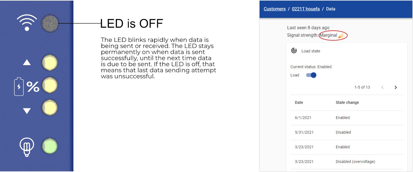Screen dimensions: 413x172
Task: Click the up arrow on the device panel
Action: (27, 62)
